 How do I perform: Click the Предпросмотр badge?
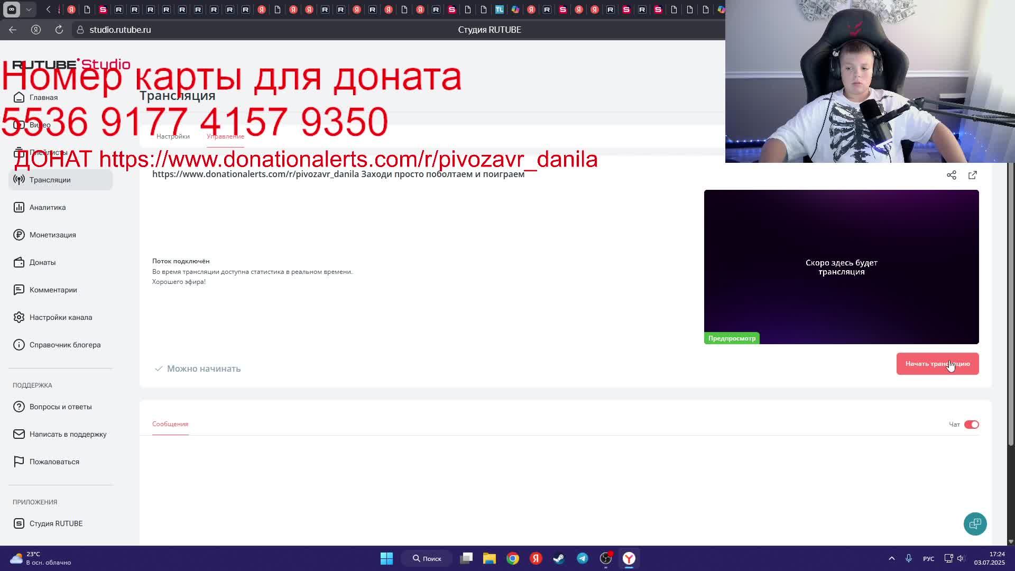point(732,338)
